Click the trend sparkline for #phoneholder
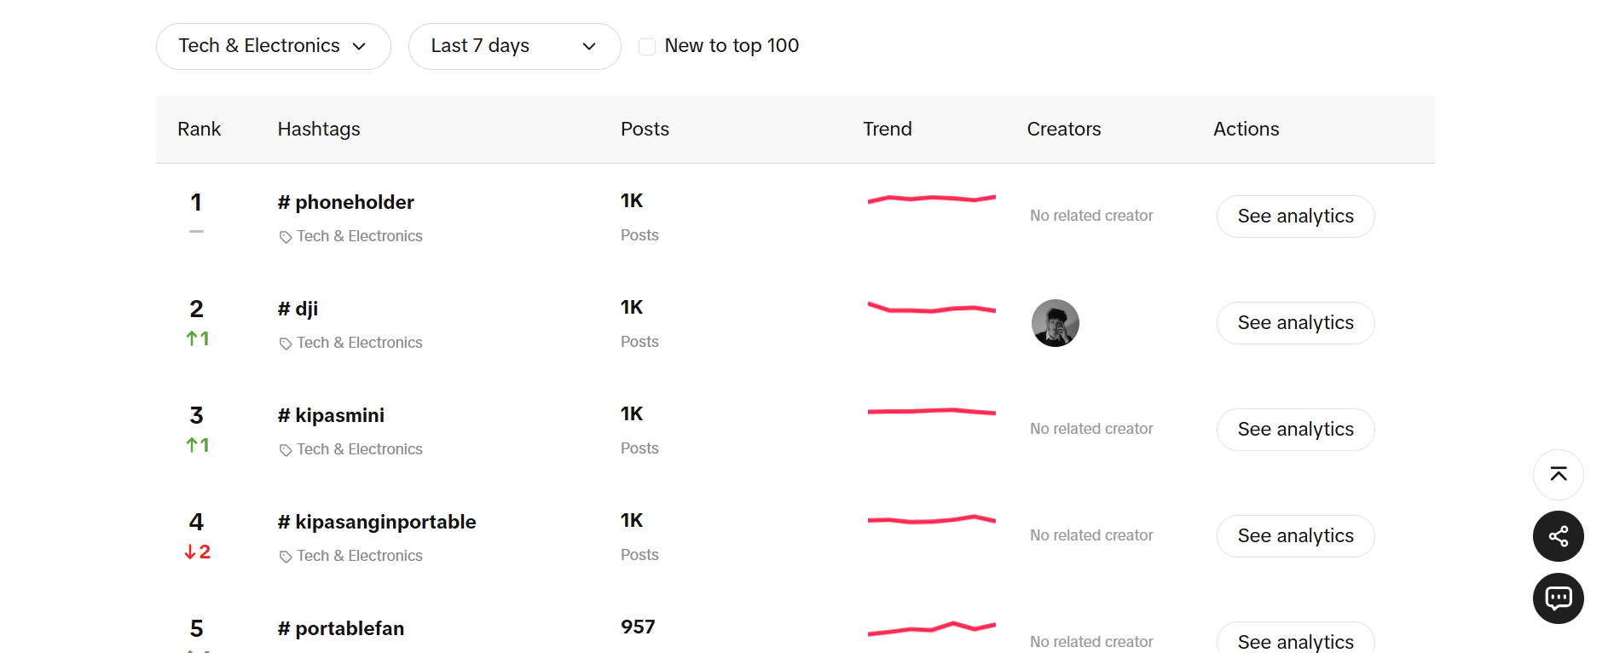The height and width of the screenshot is (653, 1608). [x=931, y=198]
